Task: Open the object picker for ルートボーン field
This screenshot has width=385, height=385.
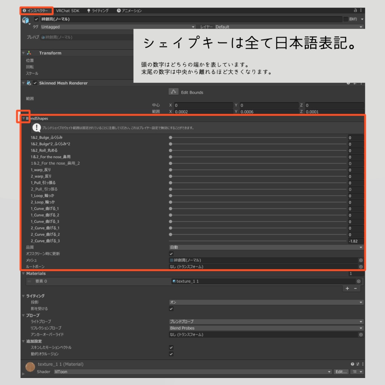Action: [x=361, y=267]
